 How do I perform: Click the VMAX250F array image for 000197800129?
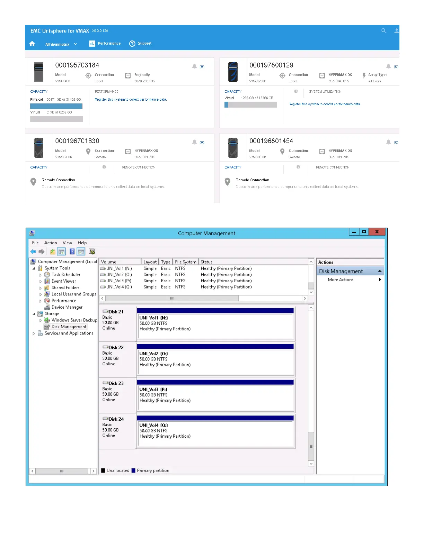[x=233, y=72]
